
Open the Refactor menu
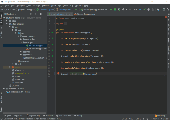(45, 6)
